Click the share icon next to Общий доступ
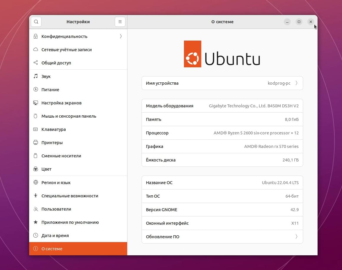This screenshot has width=342, height=270. 36,63
